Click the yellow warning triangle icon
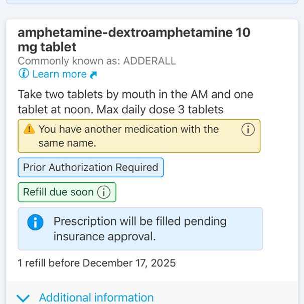This screenshot has height=304, width=304. 30,129
